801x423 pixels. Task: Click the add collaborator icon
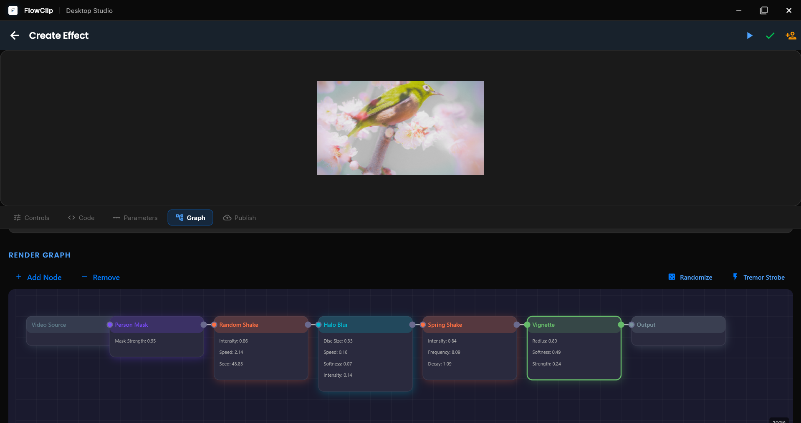click(791, 35)
